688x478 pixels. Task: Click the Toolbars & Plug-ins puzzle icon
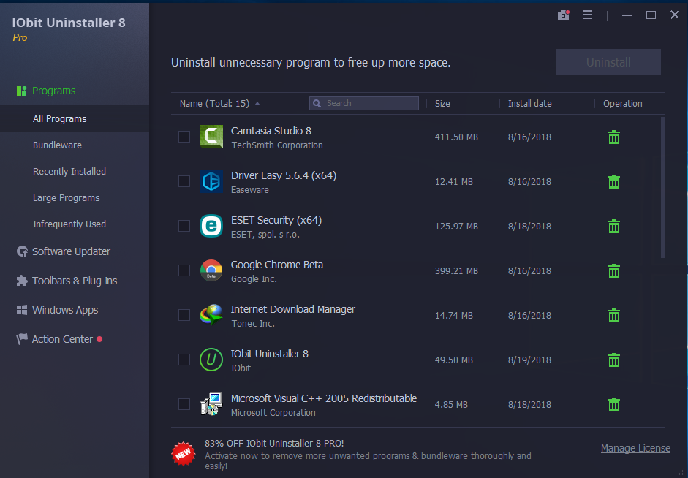(22, 281)
